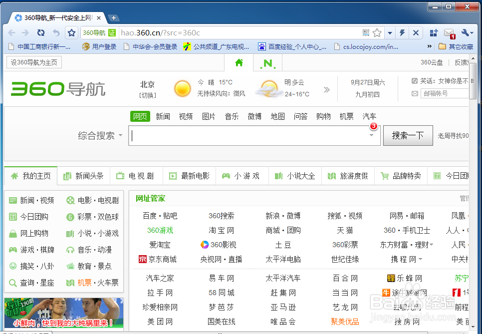Click 游戏·棋牌 gamepad icon
The width and height of the screenshot is (482, 334).
point(13,250)
